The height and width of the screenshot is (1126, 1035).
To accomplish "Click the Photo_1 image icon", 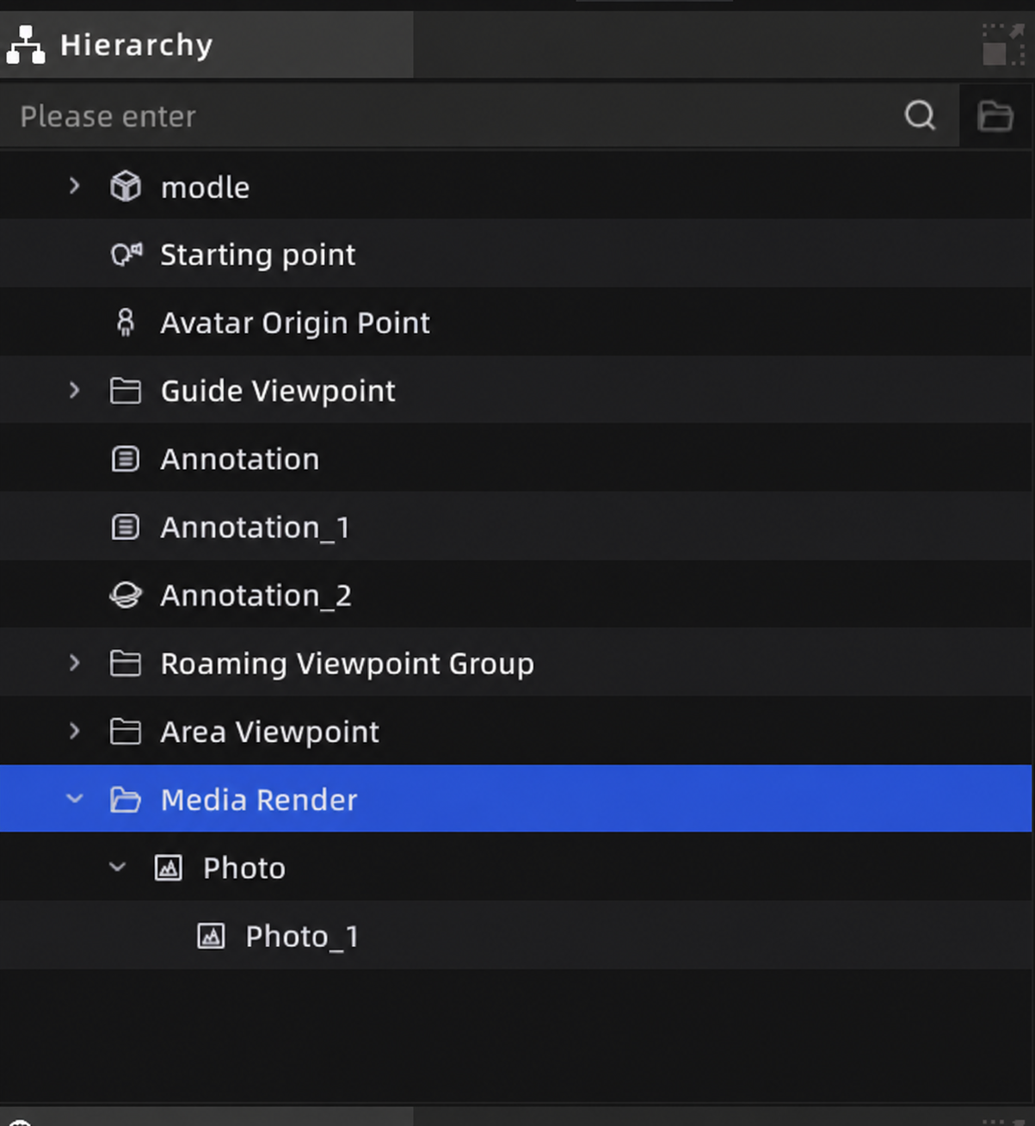I will point(211,936).
